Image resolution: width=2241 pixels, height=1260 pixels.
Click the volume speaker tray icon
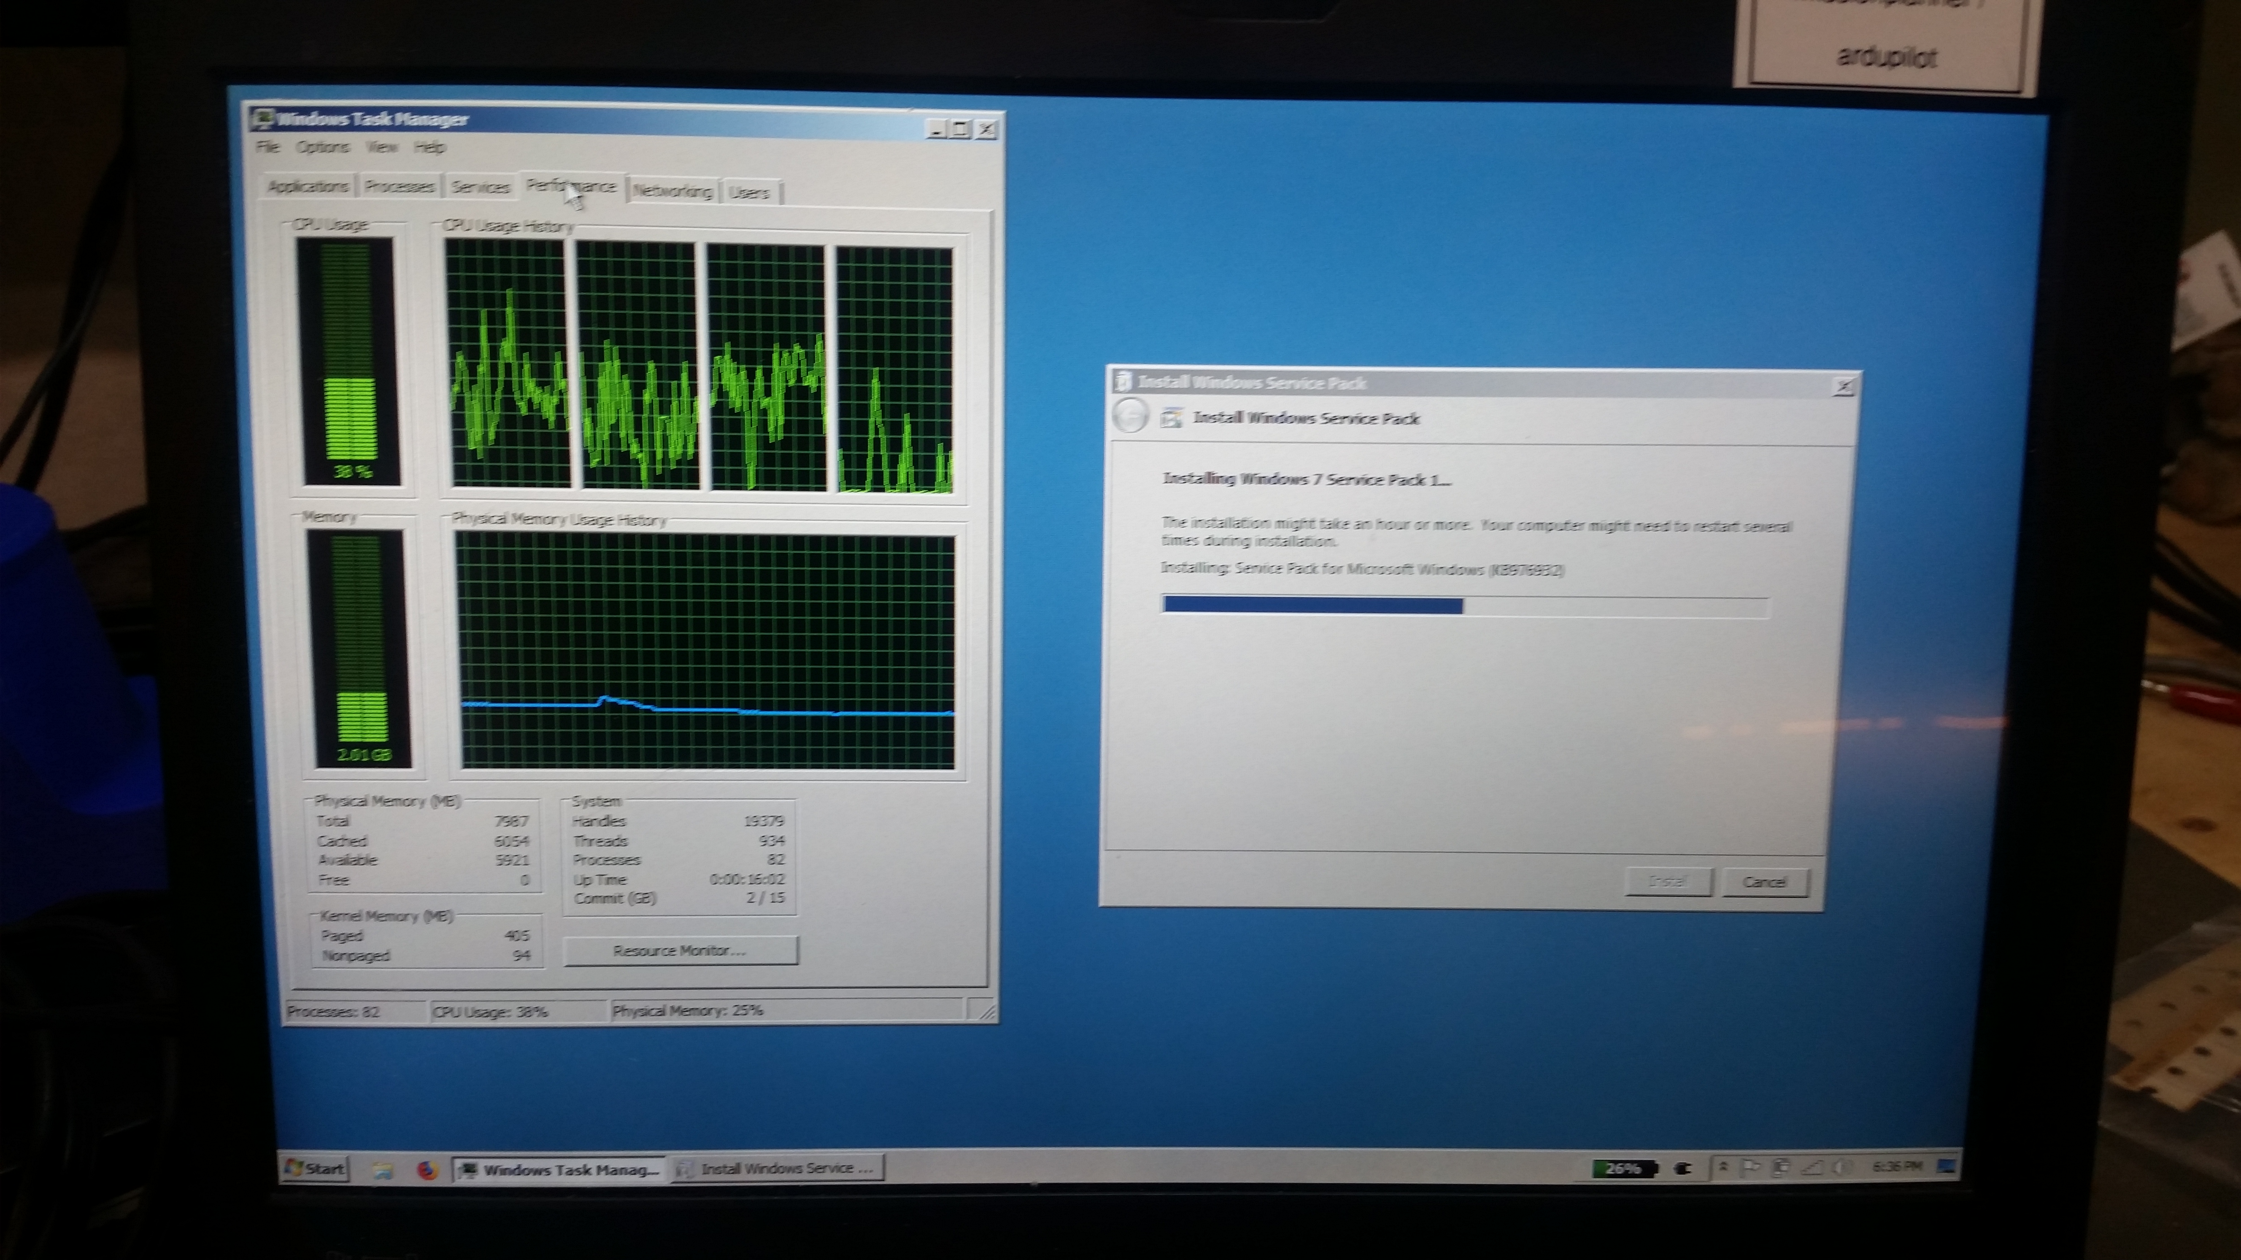coord(1843,1167)
